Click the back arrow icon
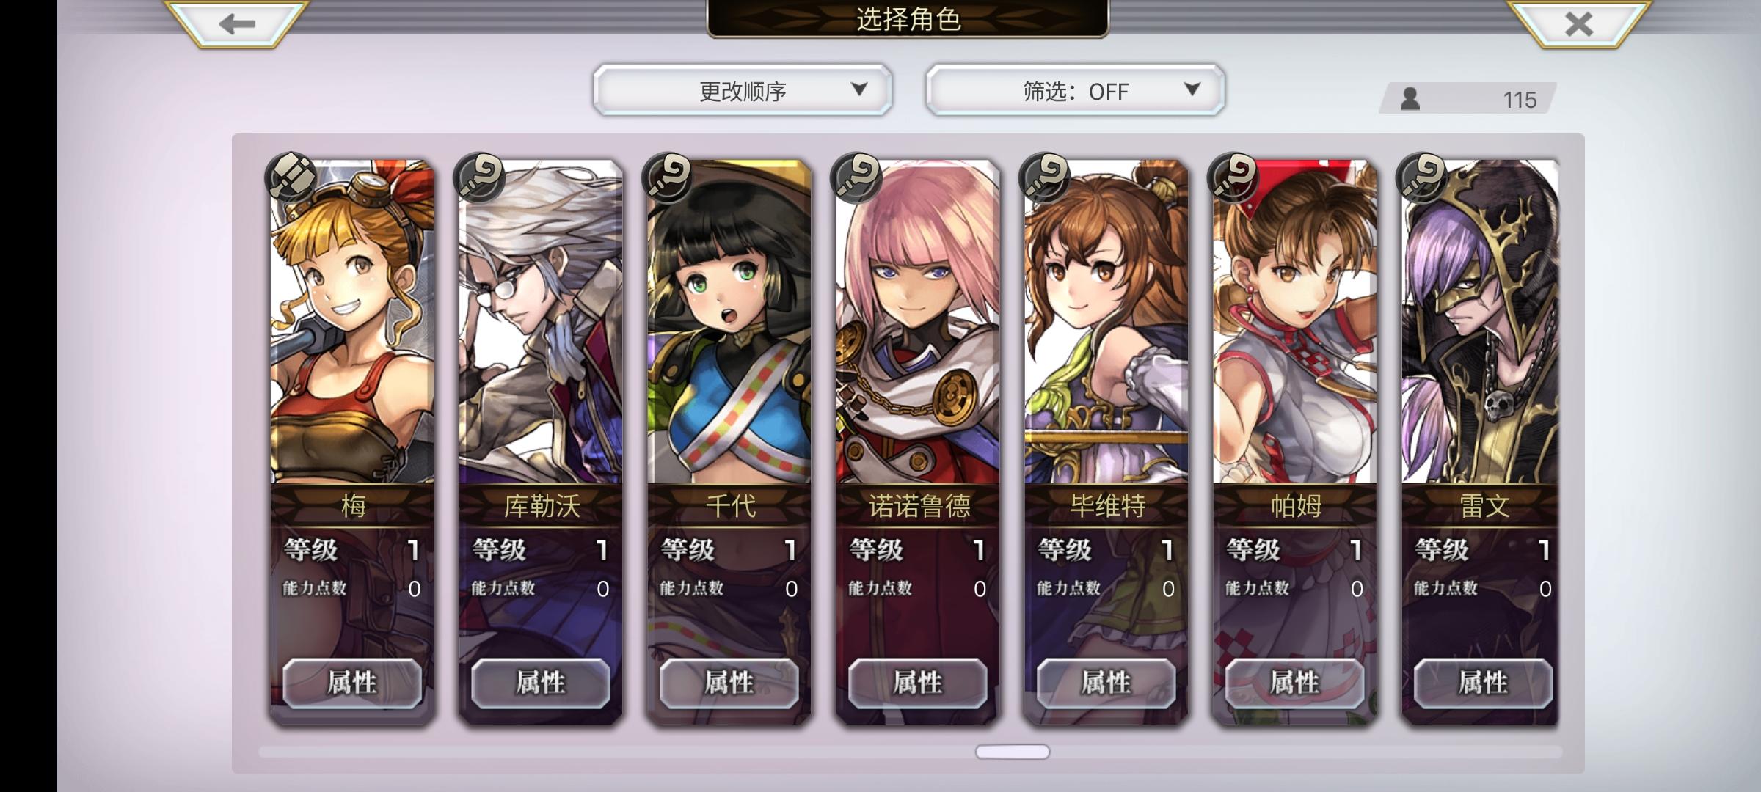The image size is (1761, 792). pos(236,24)
